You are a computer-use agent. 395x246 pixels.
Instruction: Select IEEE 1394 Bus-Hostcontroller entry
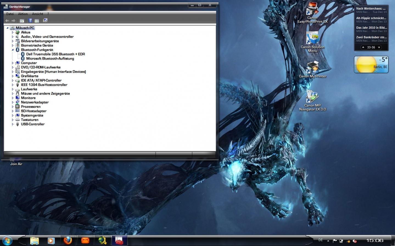click(44, 85)
